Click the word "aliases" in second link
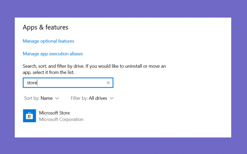The image size is (247, 154). (x=76, y=54)
